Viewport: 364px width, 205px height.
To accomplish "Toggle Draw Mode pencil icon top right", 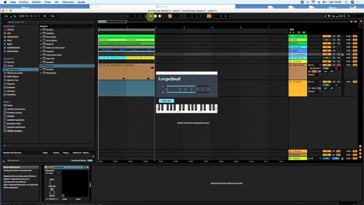I will pyautogui.click(x=325, y=16).
